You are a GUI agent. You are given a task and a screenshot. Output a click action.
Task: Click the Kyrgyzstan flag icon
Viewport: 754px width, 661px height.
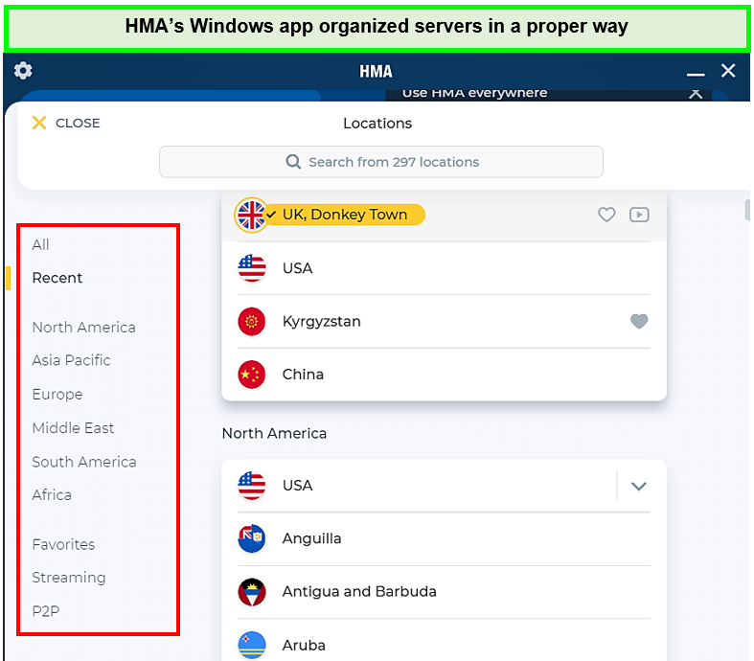pos(252,321)
